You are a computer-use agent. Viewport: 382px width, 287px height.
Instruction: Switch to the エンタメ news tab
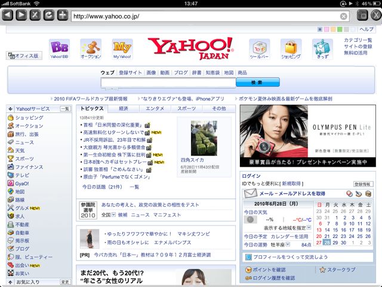(155, 109)
